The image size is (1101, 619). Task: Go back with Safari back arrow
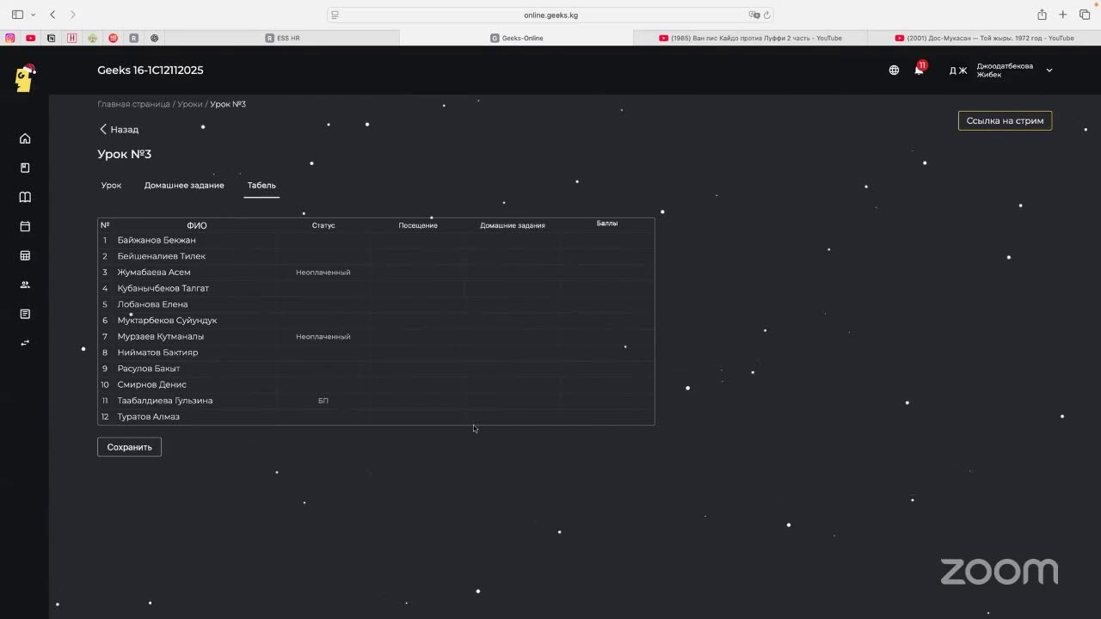coord(52,15)
